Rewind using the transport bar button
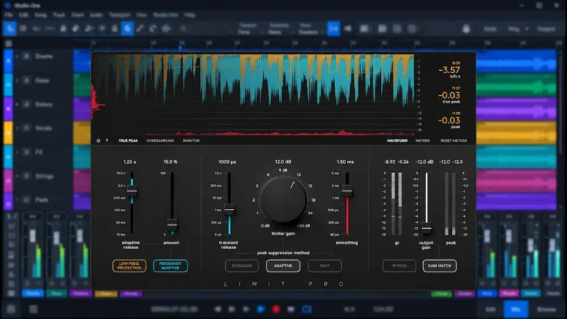The image size is (567, 319). [x=218, y=309]
